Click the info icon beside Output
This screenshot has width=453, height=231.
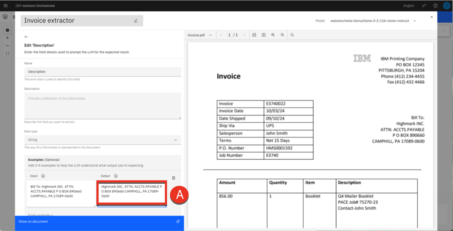click(x=116, y=176)
